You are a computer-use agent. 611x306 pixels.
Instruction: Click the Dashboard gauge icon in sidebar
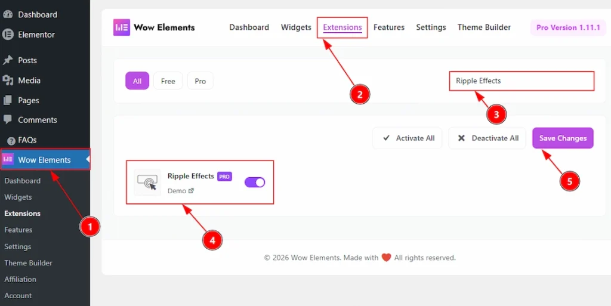pyautogui.click(x=8, y=14)
